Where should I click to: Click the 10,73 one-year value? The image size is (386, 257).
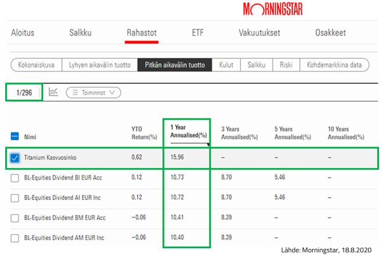177,177
